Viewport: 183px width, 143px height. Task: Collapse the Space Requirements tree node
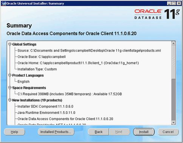[10, 88]
